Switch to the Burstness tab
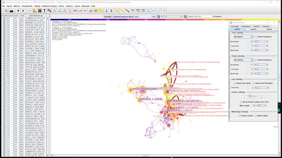Screen dimensions: 282x158 246,26
